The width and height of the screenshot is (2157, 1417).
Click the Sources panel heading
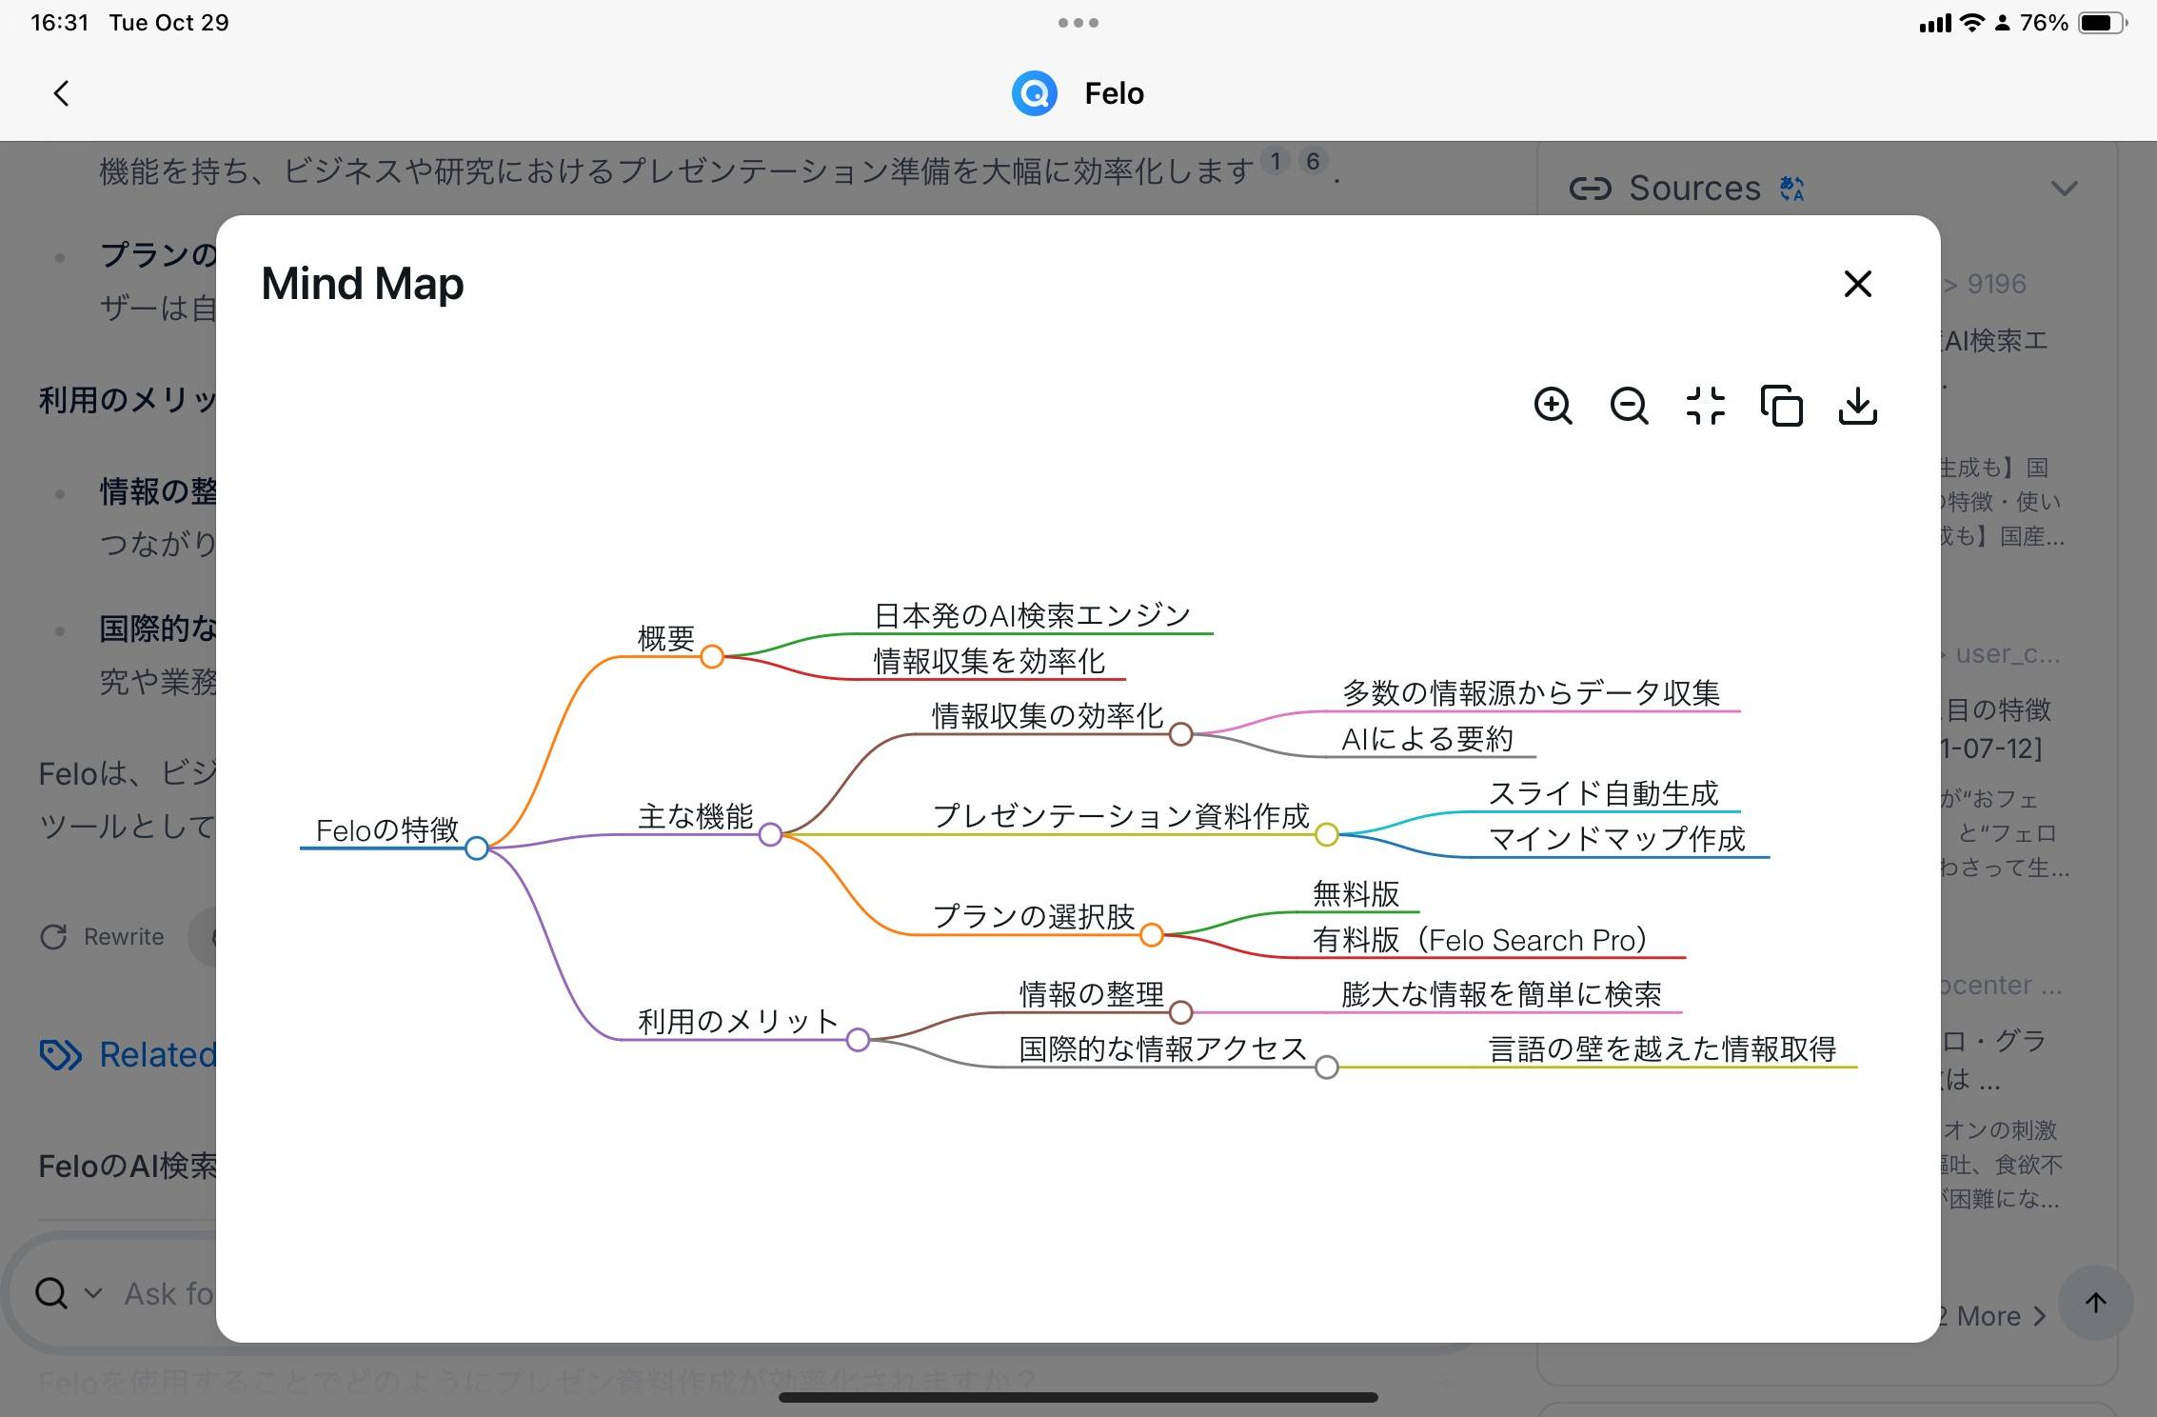tap(1694, 189)
